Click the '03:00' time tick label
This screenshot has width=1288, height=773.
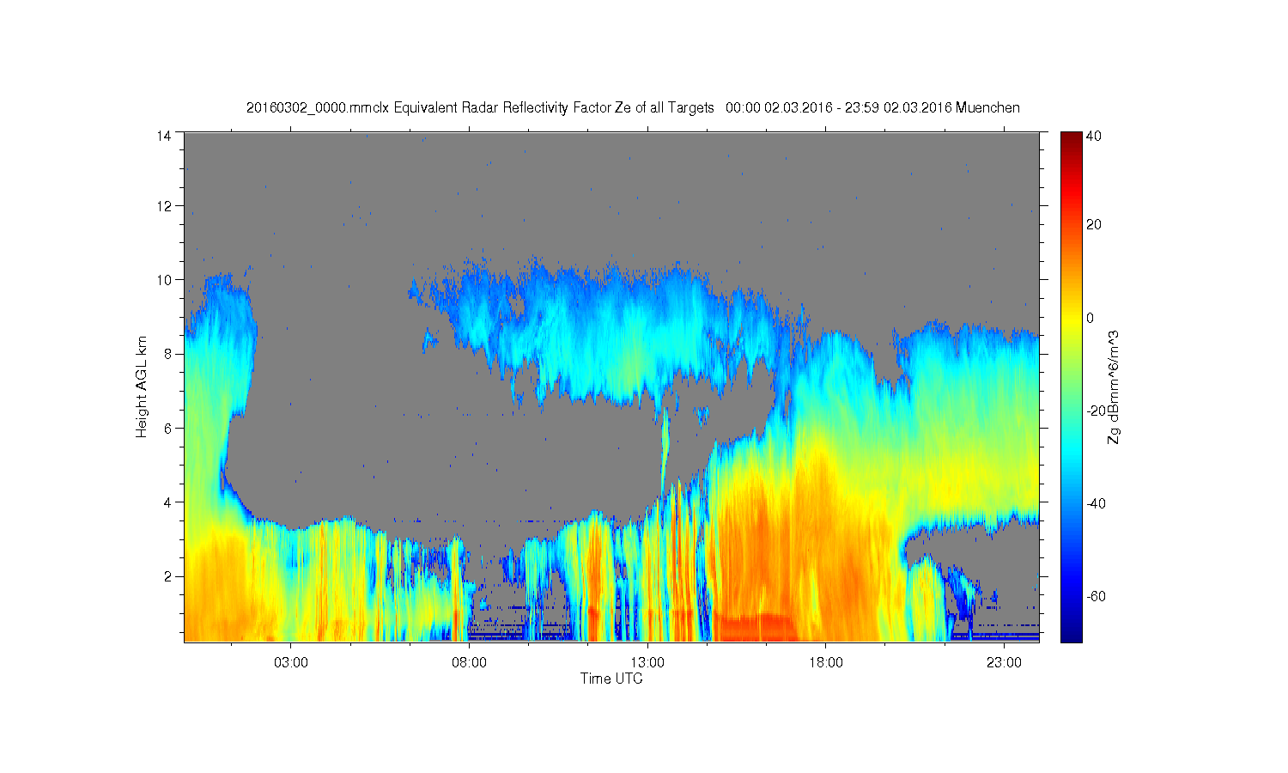click(x=291, y=662)
